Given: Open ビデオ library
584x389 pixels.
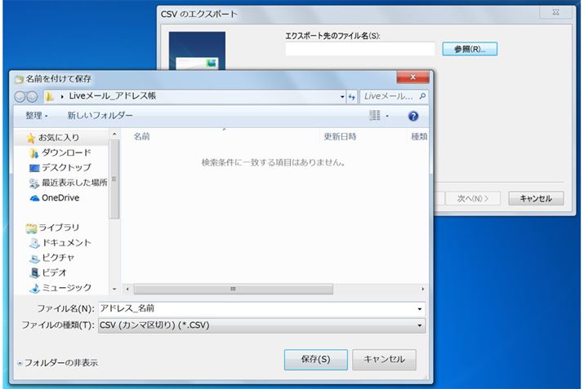Looking at the screenshot, I should [48, 272].
